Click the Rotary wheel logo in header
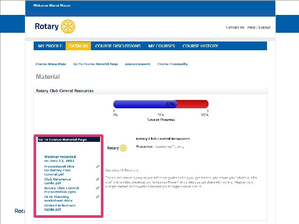The height and width of the screenshot is (224, 299). click(x=68, y=27)
